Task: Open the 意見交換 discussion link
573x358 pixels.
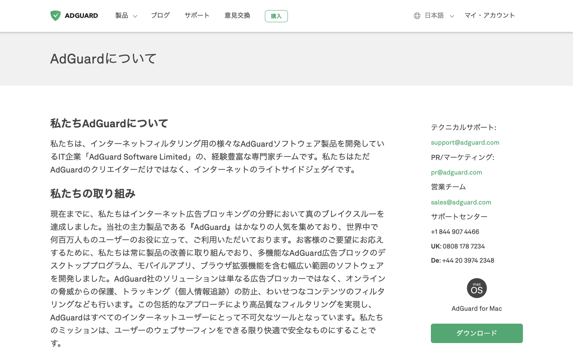Action: coord(237,15)
